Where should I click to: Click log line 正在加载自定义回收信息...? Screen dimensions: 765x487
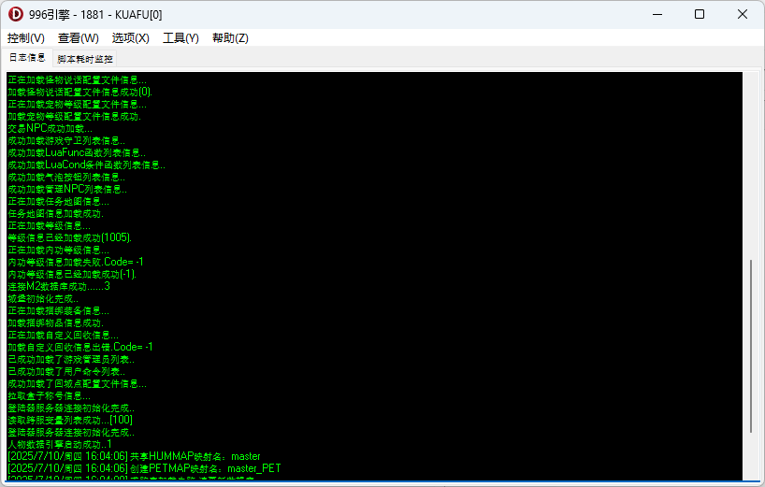[63, 336]
